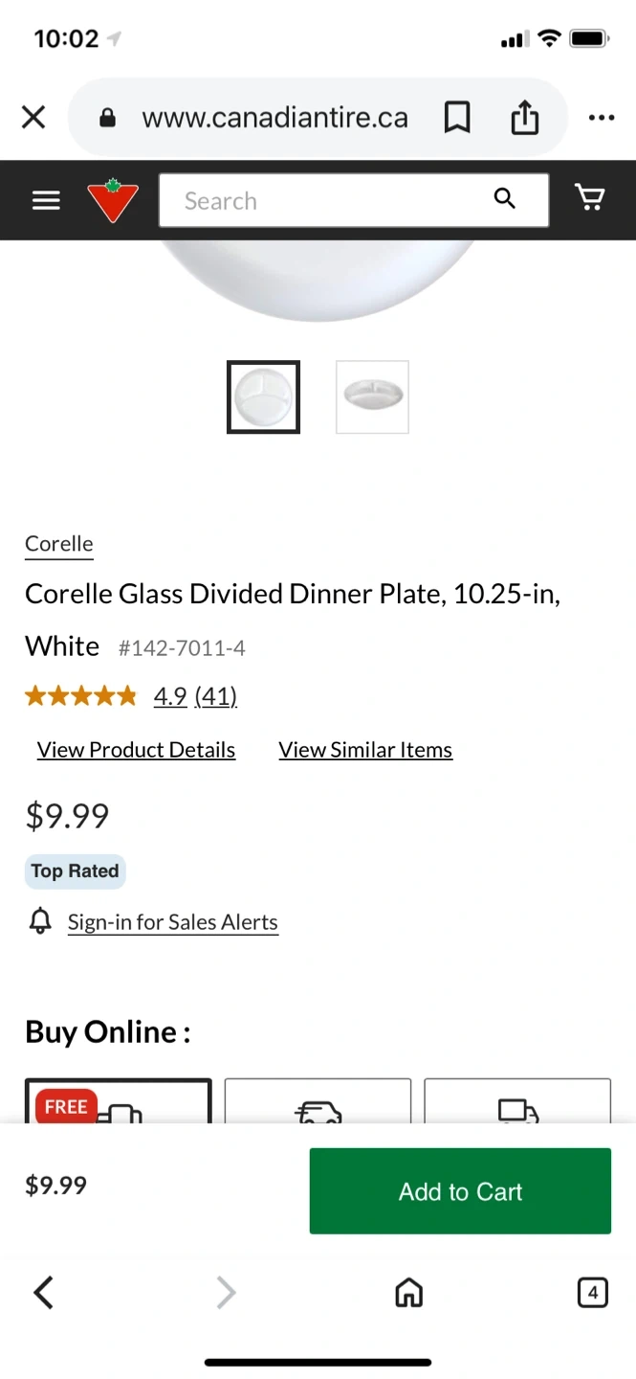Select the rightmost truck shipping option
This screenshot has width=636, height=1379.
[x=516, y=1101]
